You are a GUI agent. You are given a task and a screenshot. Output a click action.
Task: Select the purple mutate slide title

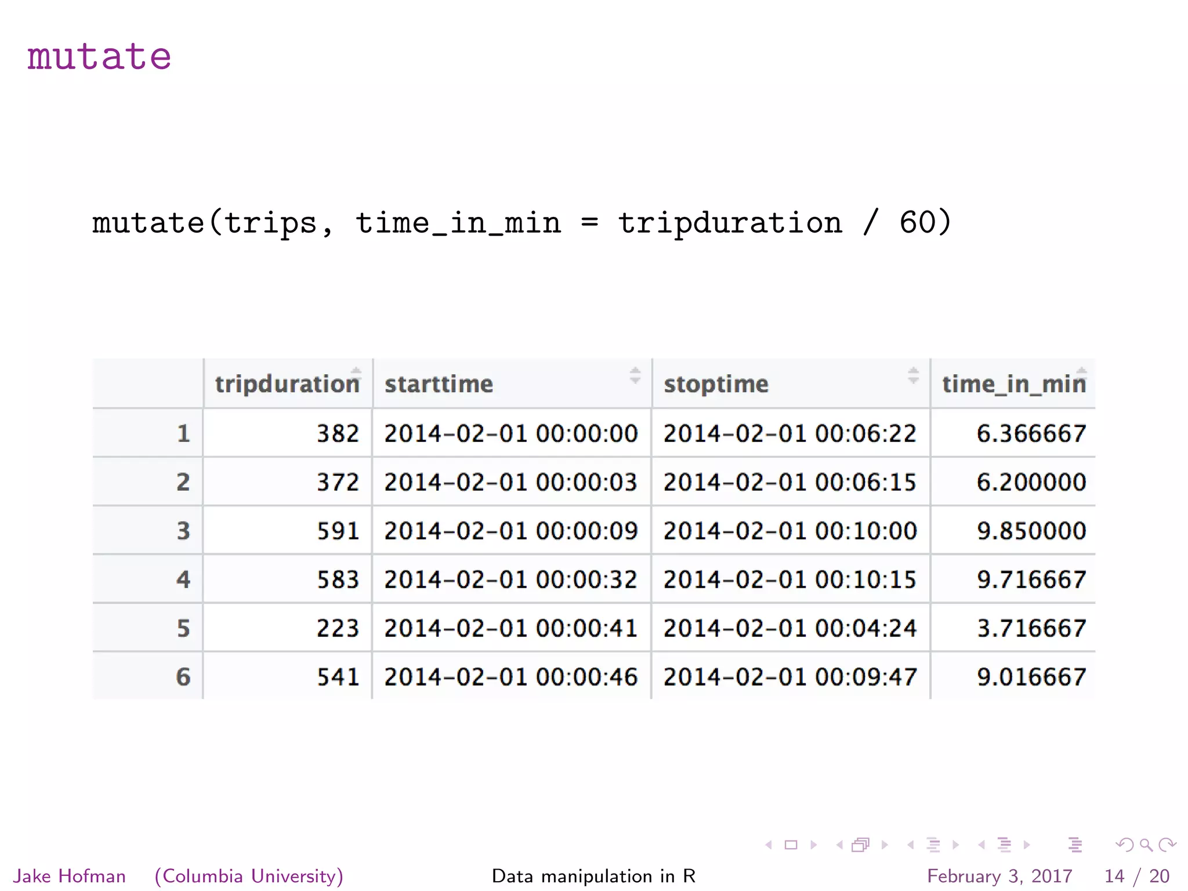(x=99, y=56)
